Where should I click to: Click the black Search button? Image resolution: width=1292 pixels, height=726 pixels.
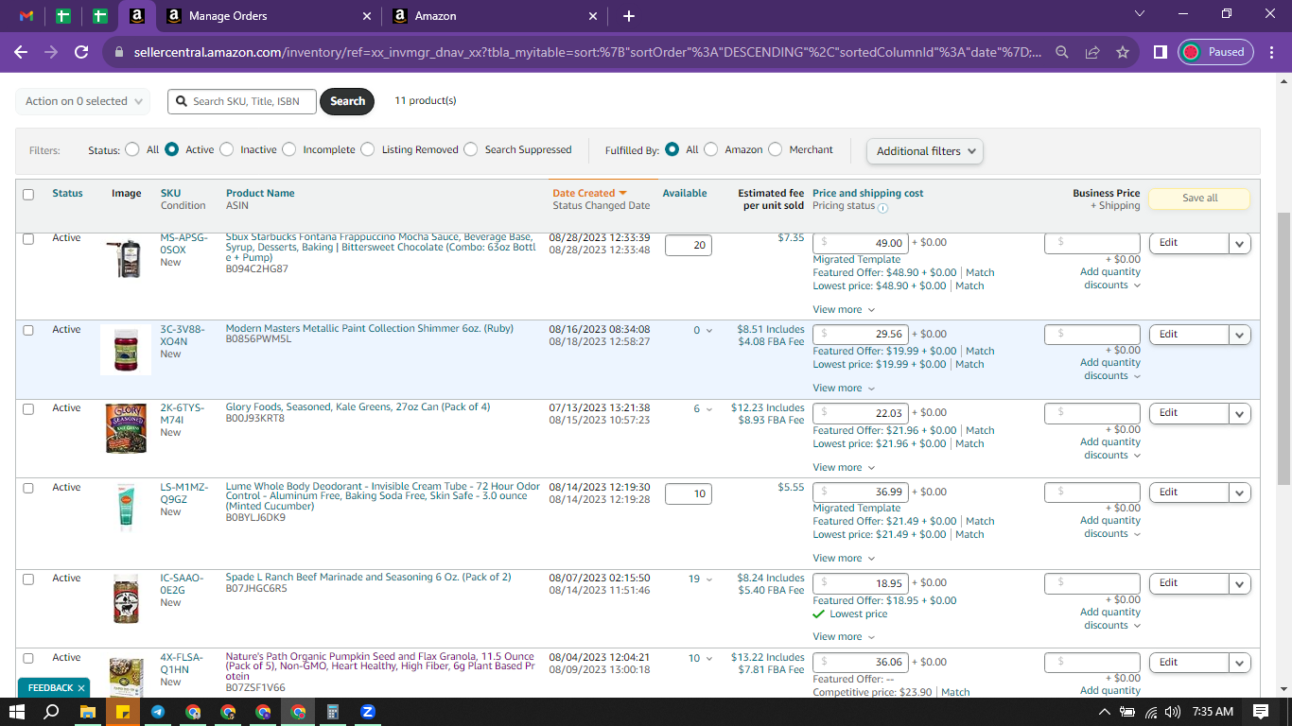click(x=347, y=101)
